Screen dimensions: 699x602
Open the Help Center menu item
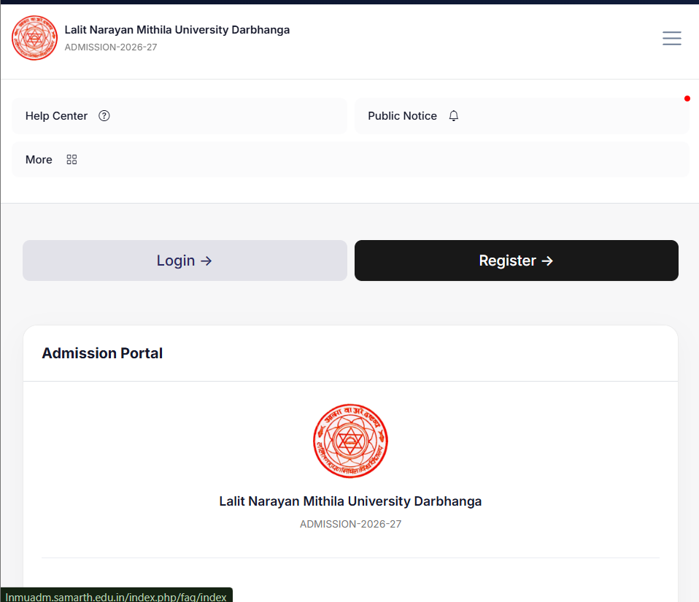point(179,116)
